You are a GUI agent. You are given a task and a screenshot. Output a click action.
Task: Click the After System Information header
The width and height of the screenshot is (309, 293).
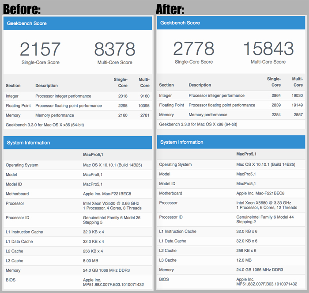[x=231, y=142]
